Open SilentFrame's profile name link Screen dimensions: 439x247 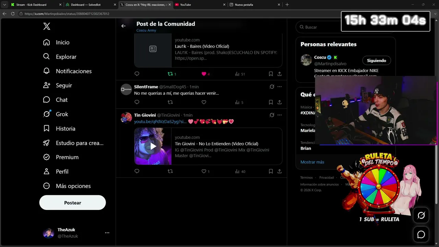(146, 87)
